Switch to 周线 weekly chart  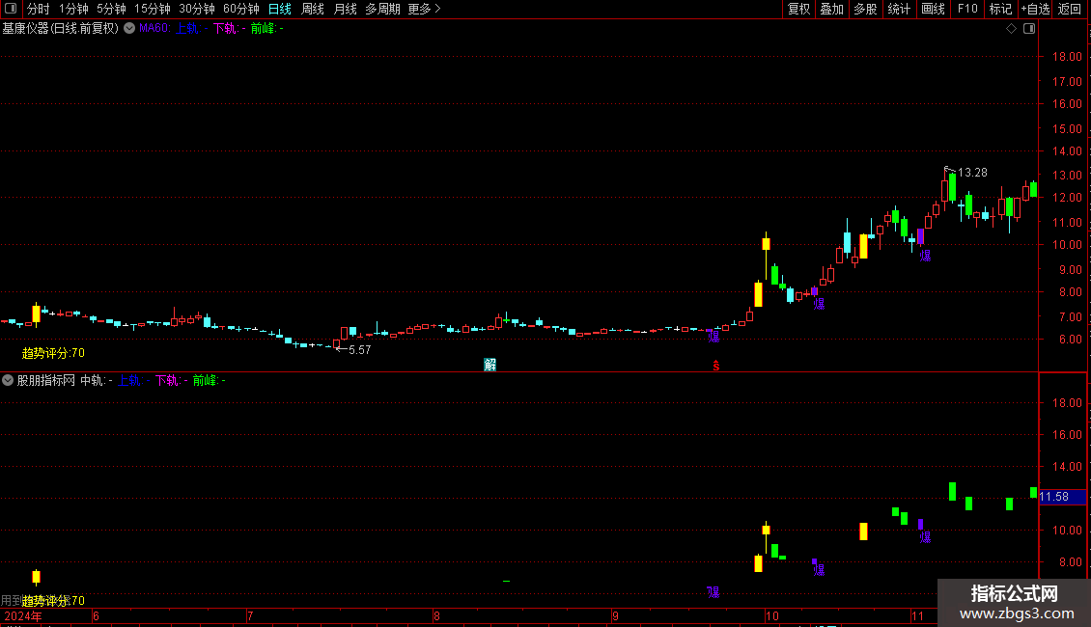[313, 9]
